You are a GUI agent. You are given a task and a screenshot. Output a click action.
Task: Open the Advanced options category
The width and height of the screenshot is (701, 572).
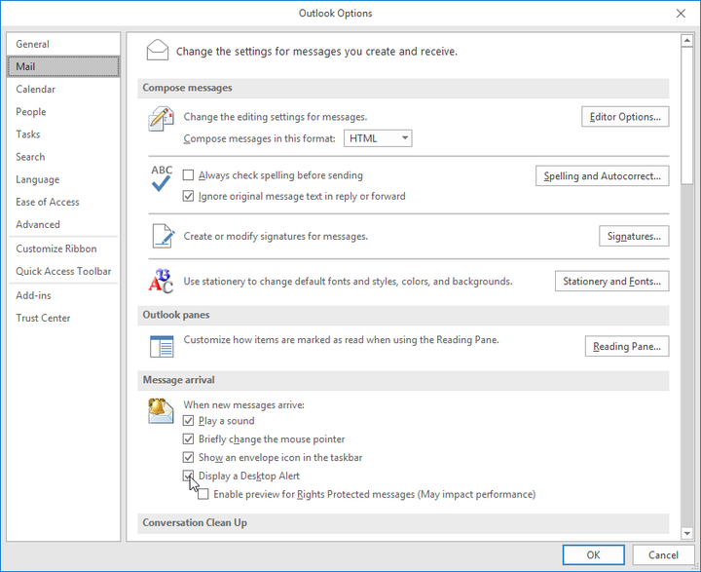coord(63,224)
